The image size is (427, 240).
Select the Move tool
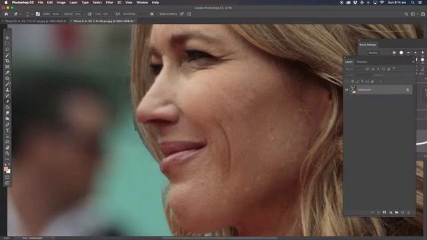coord(7,38)
